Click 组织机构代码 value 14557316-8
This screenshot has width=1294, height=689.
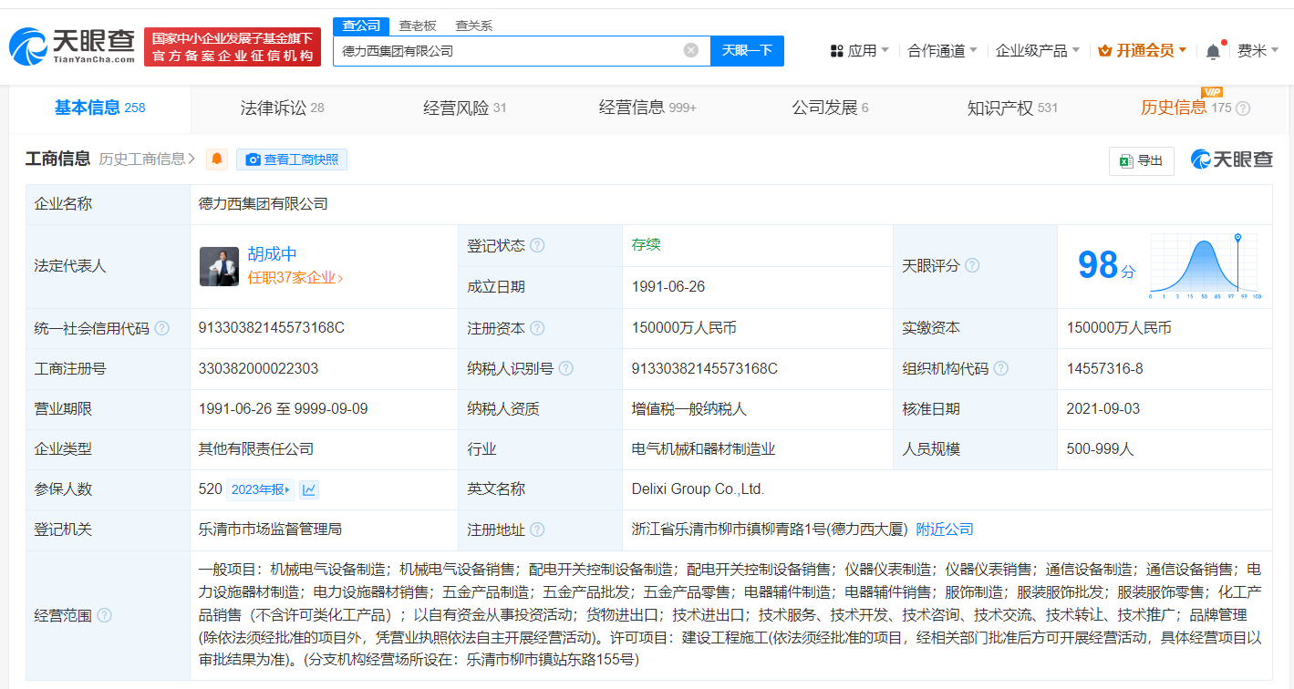point(1104,368)
